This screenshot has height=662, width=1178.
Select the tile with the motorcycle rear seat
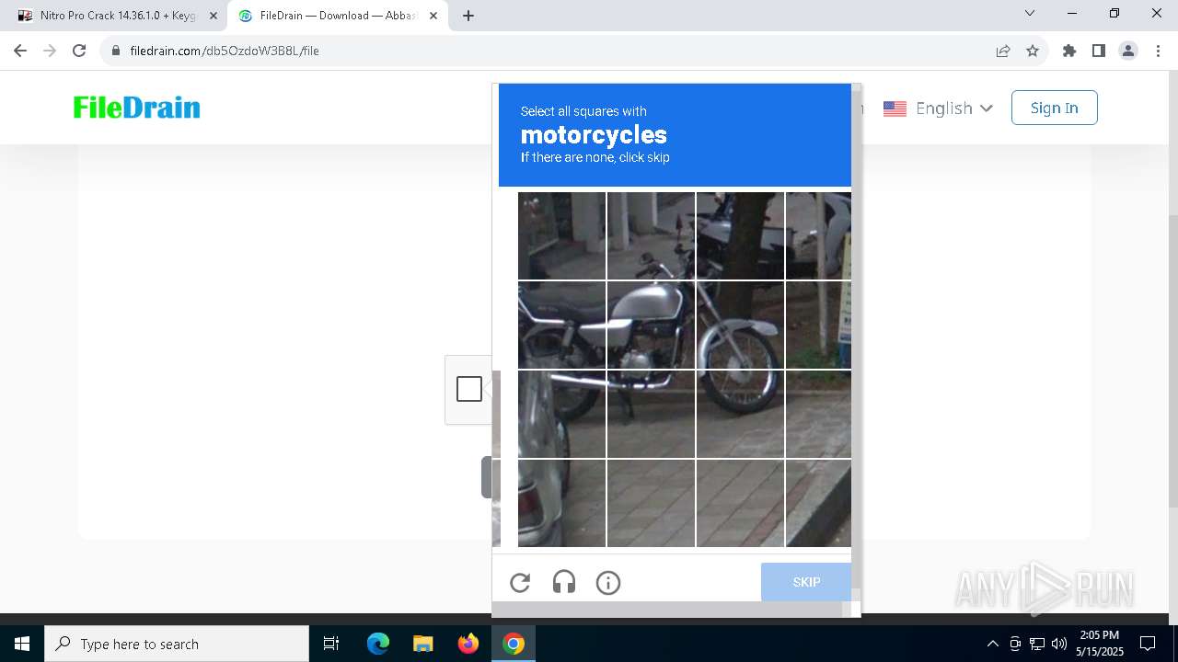pyautogui.click(x=561, y=325)
